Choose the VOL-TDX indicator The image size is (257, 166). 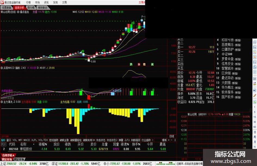pos(43,140)
